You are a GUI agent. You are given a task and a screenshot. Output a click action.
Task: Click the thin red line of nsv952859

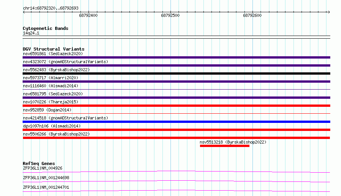coord(176,113)
